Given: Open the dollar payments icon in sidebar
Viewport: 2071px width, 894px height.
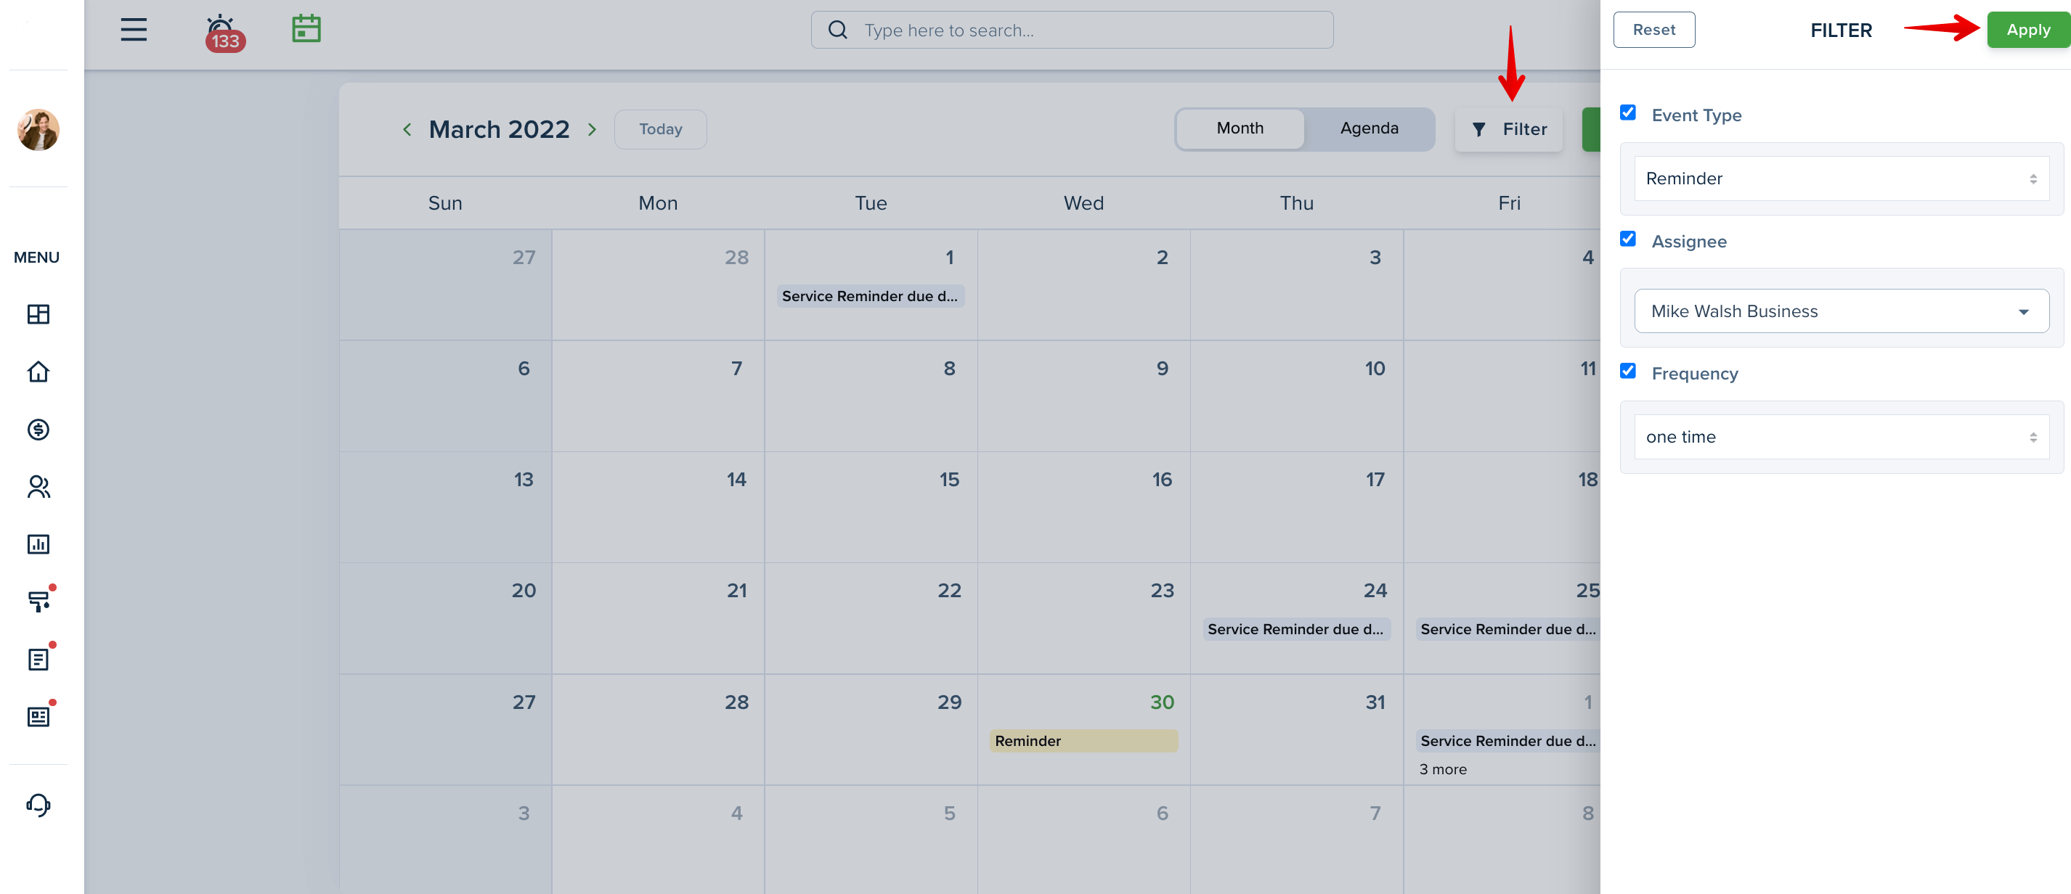Looking at the screenshot, I should [x=38, y=430].
